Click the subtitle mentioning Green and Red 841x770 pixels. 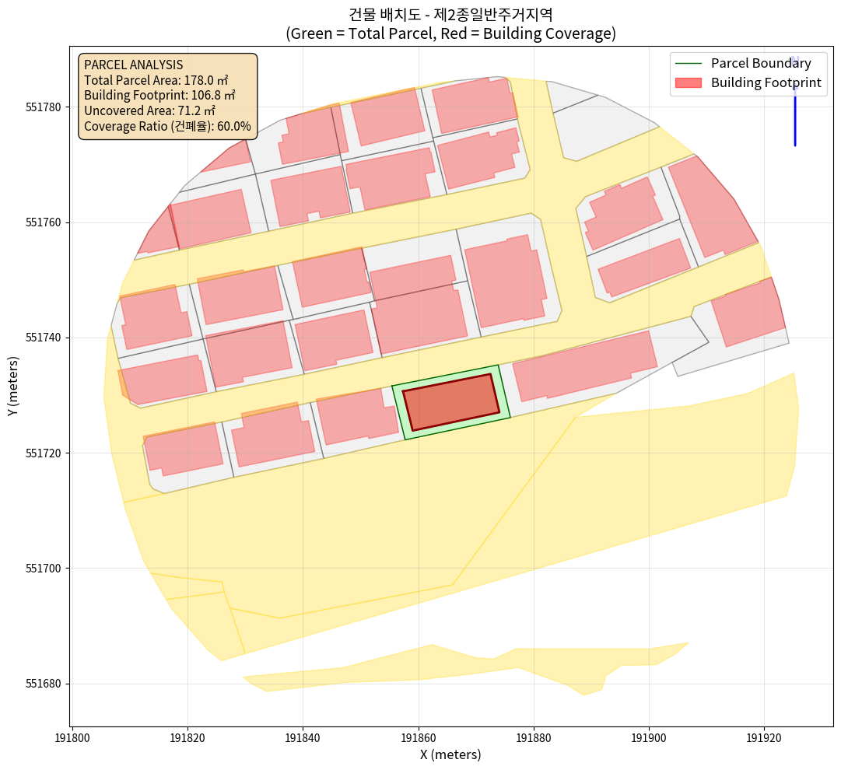click(450, 33)
